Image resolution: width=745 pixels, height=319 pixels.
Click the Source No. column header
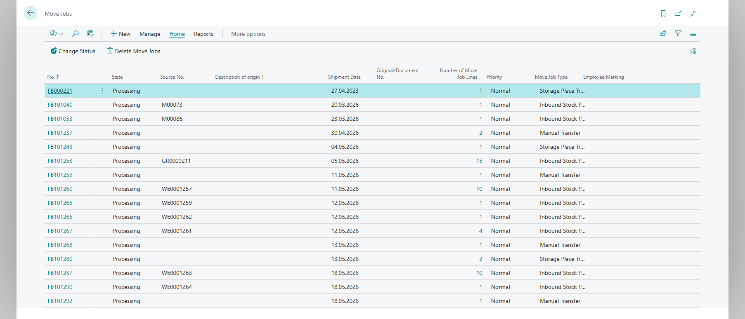(x=172, y=77)
